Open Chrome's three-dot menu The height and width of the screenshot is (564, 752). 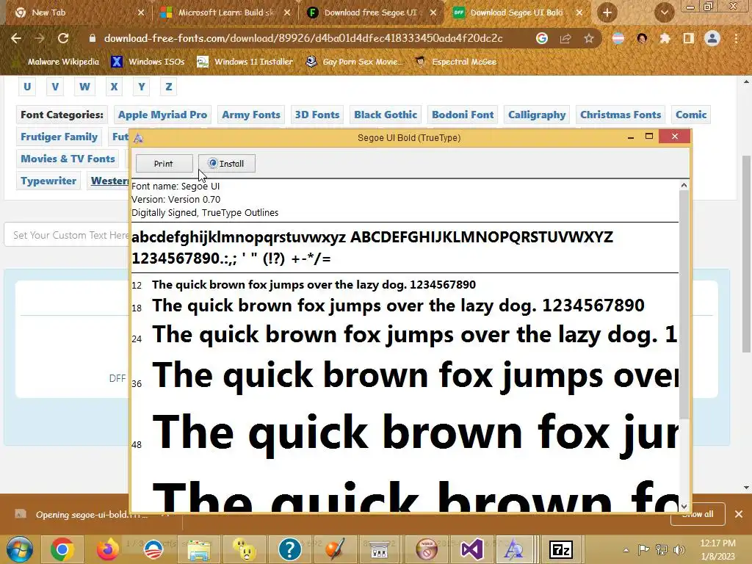(x=736, y=38)
